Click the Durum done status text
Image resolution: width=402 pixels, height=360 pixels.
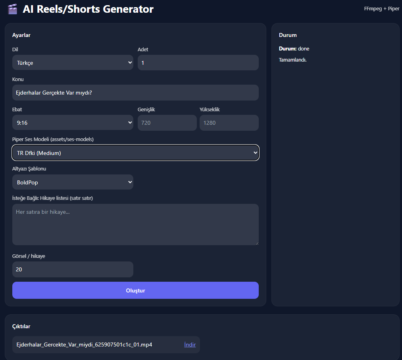click(x=294, y=49)
